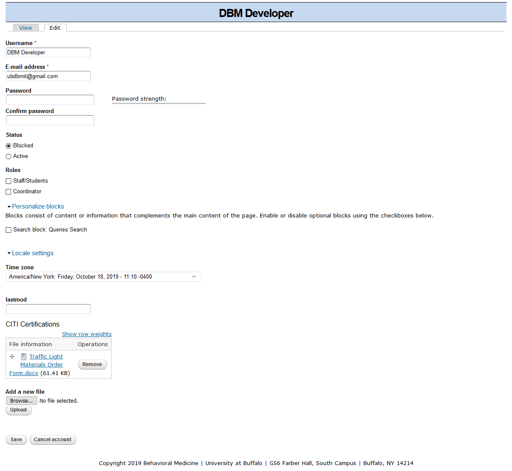Viewport: 512px width, 471px height.
Task: Collapse the Locale settings section
Action: 32,253
